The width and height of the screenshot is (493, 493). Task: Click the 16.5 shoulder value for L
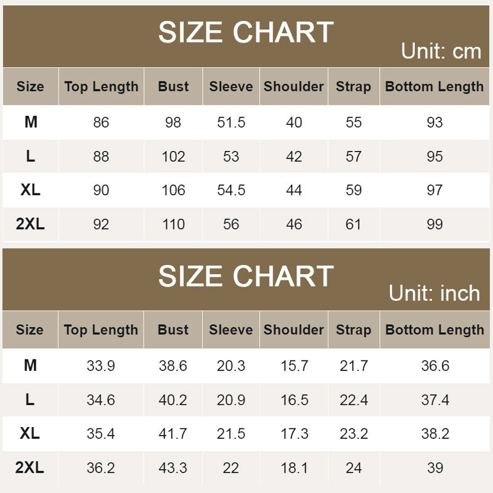[x=294, y=400]
